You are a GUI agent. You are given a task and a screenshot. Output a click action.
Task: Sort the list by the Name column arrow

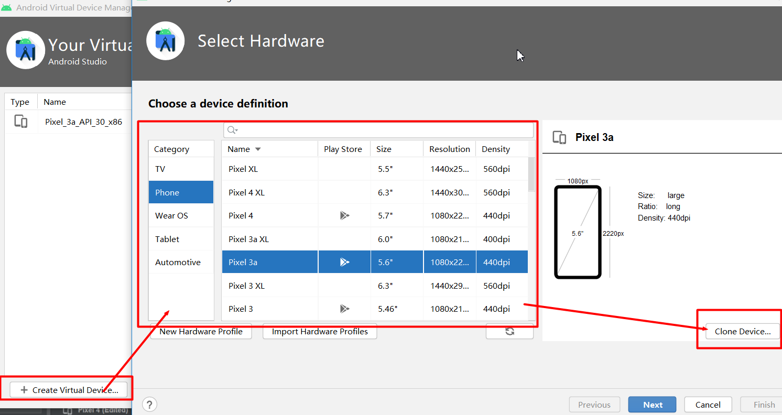pos(258,149)
